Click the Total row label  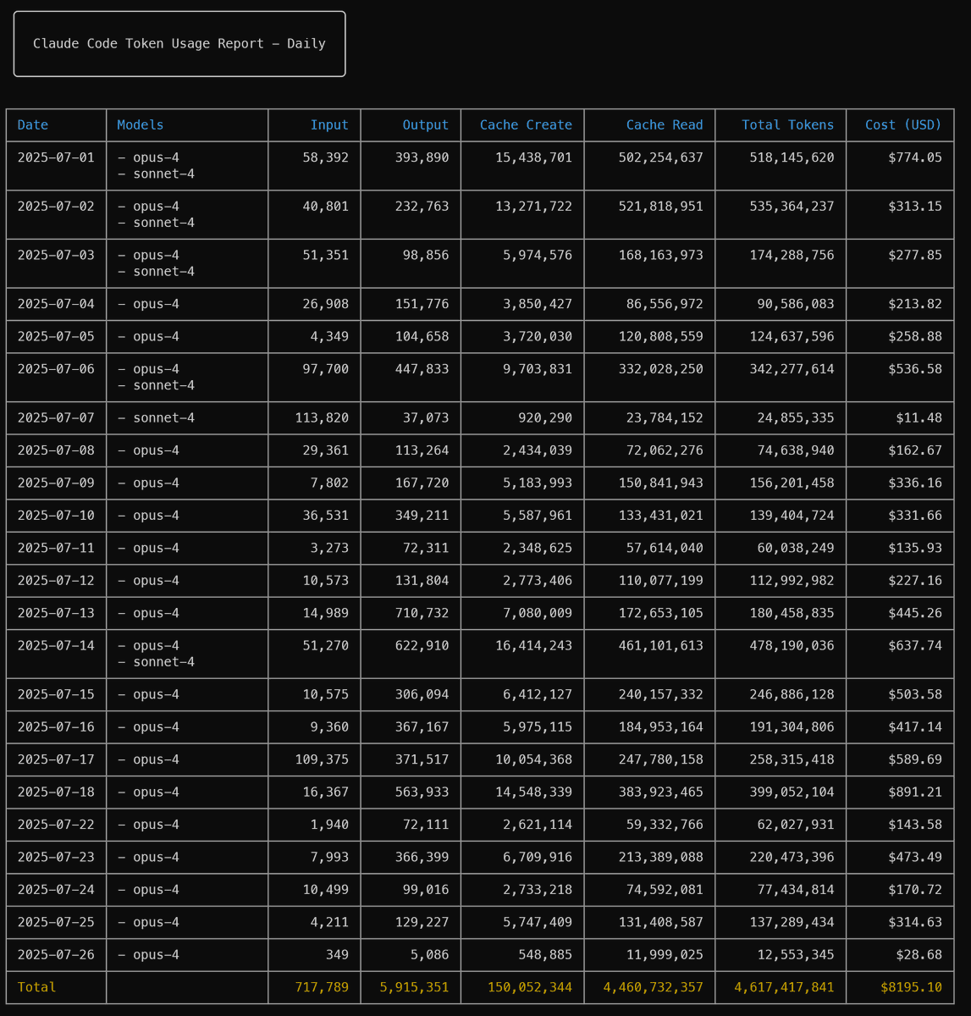coord(36,988)
